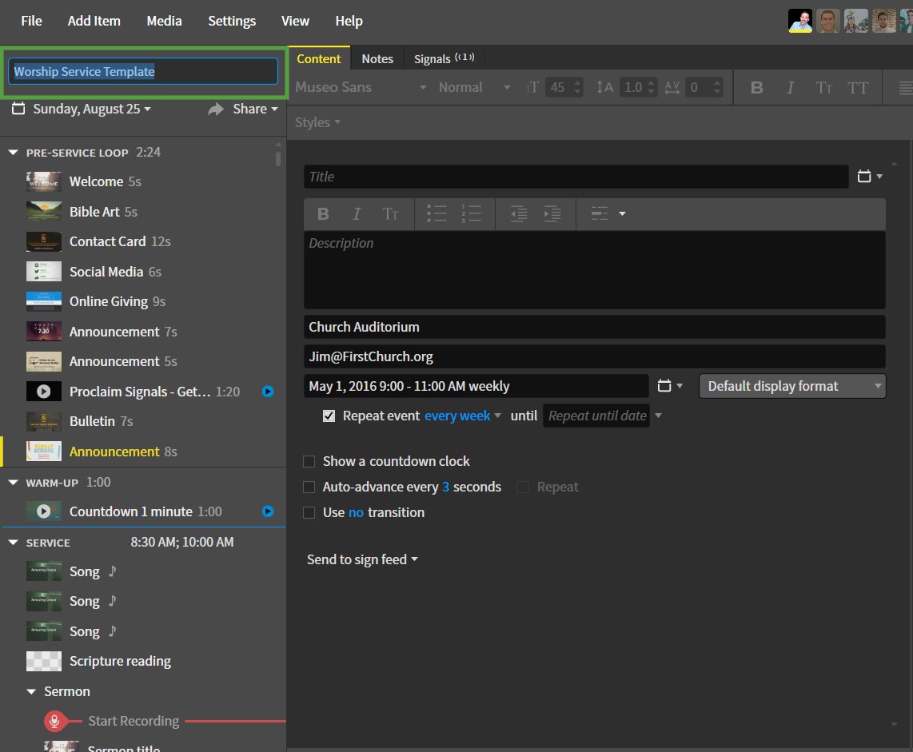
Task: Toggle small caps in description toolbar
Action: 391,214
